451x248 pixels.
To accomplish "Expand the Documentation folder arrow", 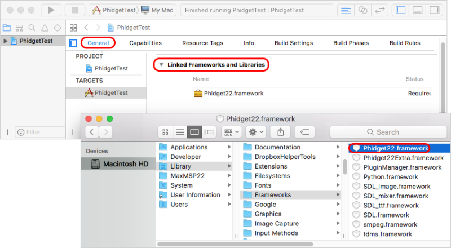I will point(338,147).
